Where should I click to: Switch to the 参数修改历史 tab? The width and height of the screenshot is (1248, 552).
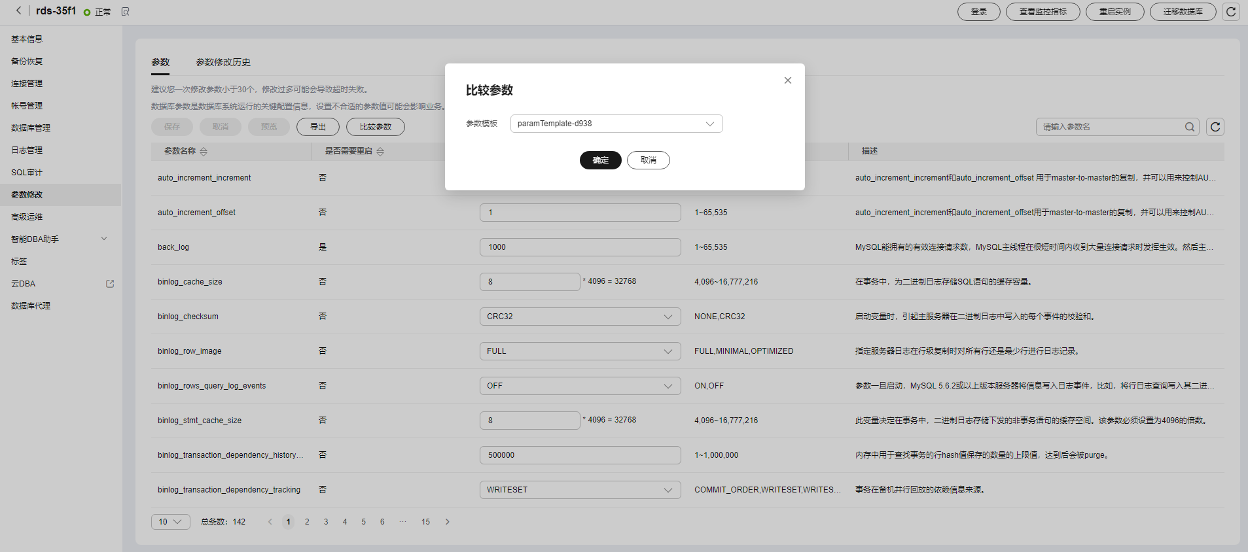(x=223, y=62)
